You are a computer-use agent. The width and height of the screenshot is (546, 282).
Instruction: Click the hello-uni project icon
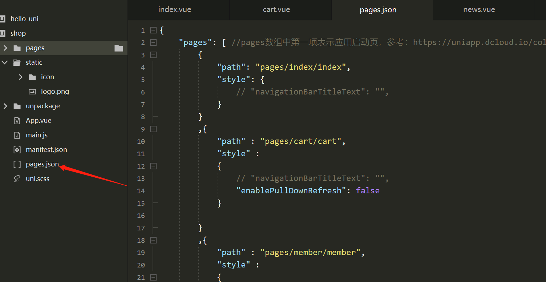tap(3, 18)
